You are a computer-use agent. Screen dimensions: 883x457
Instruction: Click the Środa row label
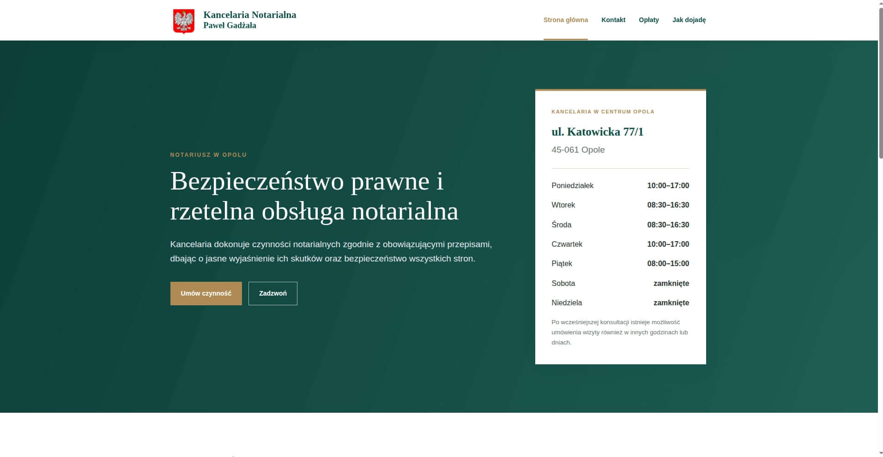561,225
